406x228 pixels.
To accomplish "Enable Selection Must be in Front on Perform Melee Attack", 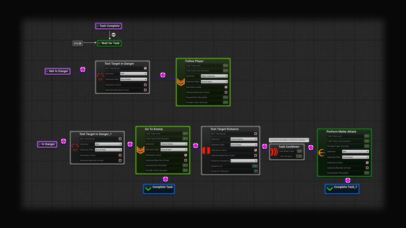I will (367, 168).
